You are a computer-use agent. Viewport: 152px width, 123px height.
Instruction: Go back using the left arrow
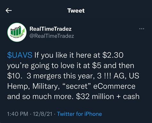9,11
